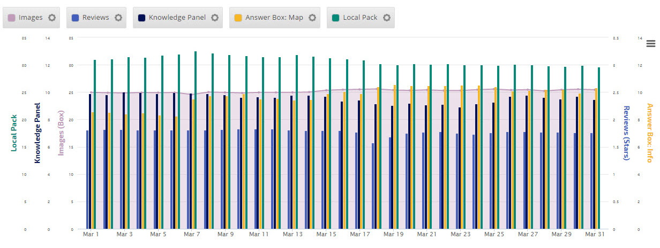Image resolution: width=660 pixels, height=248 pixels.
Task: Click the Reviews (Stars) axis title
Action: coord(626,133)
